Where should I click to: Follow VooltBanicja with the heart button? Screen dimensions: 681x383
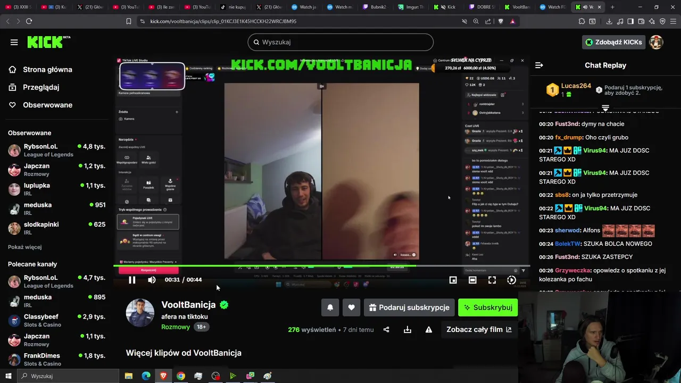[351, 307]
